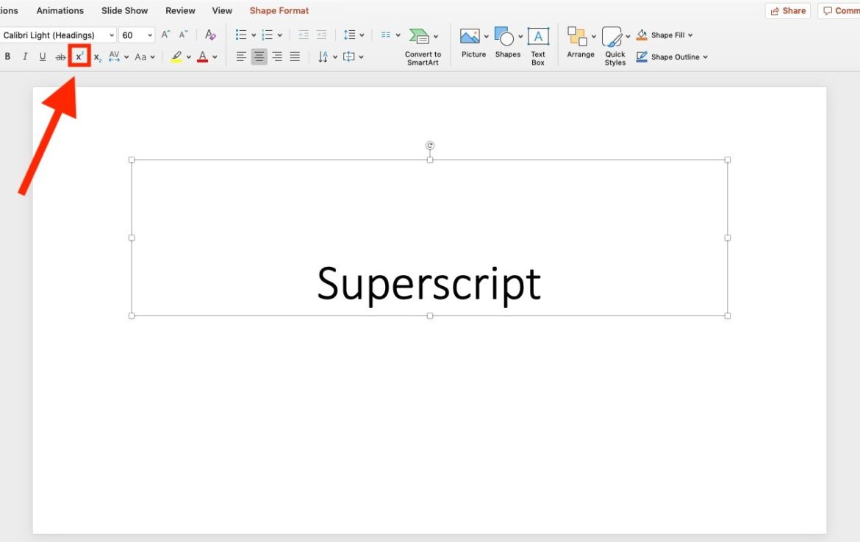The height and width of the screenshot is (542, 860).
Task: Open the Review tab
Action: (x=180, y=10)
